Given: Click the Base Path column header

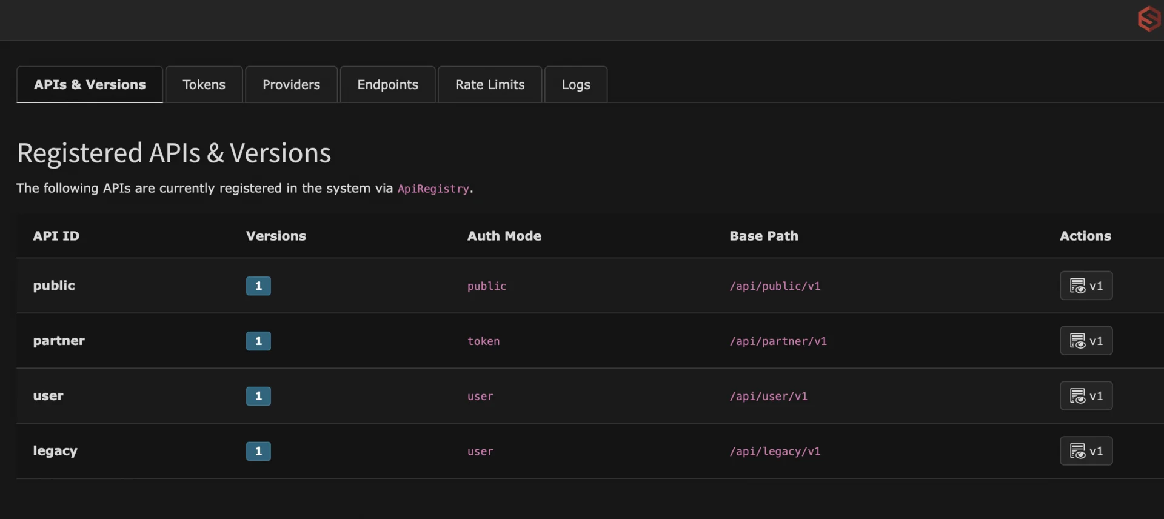Looking at the screenshot, I should [x=764, y=236].
